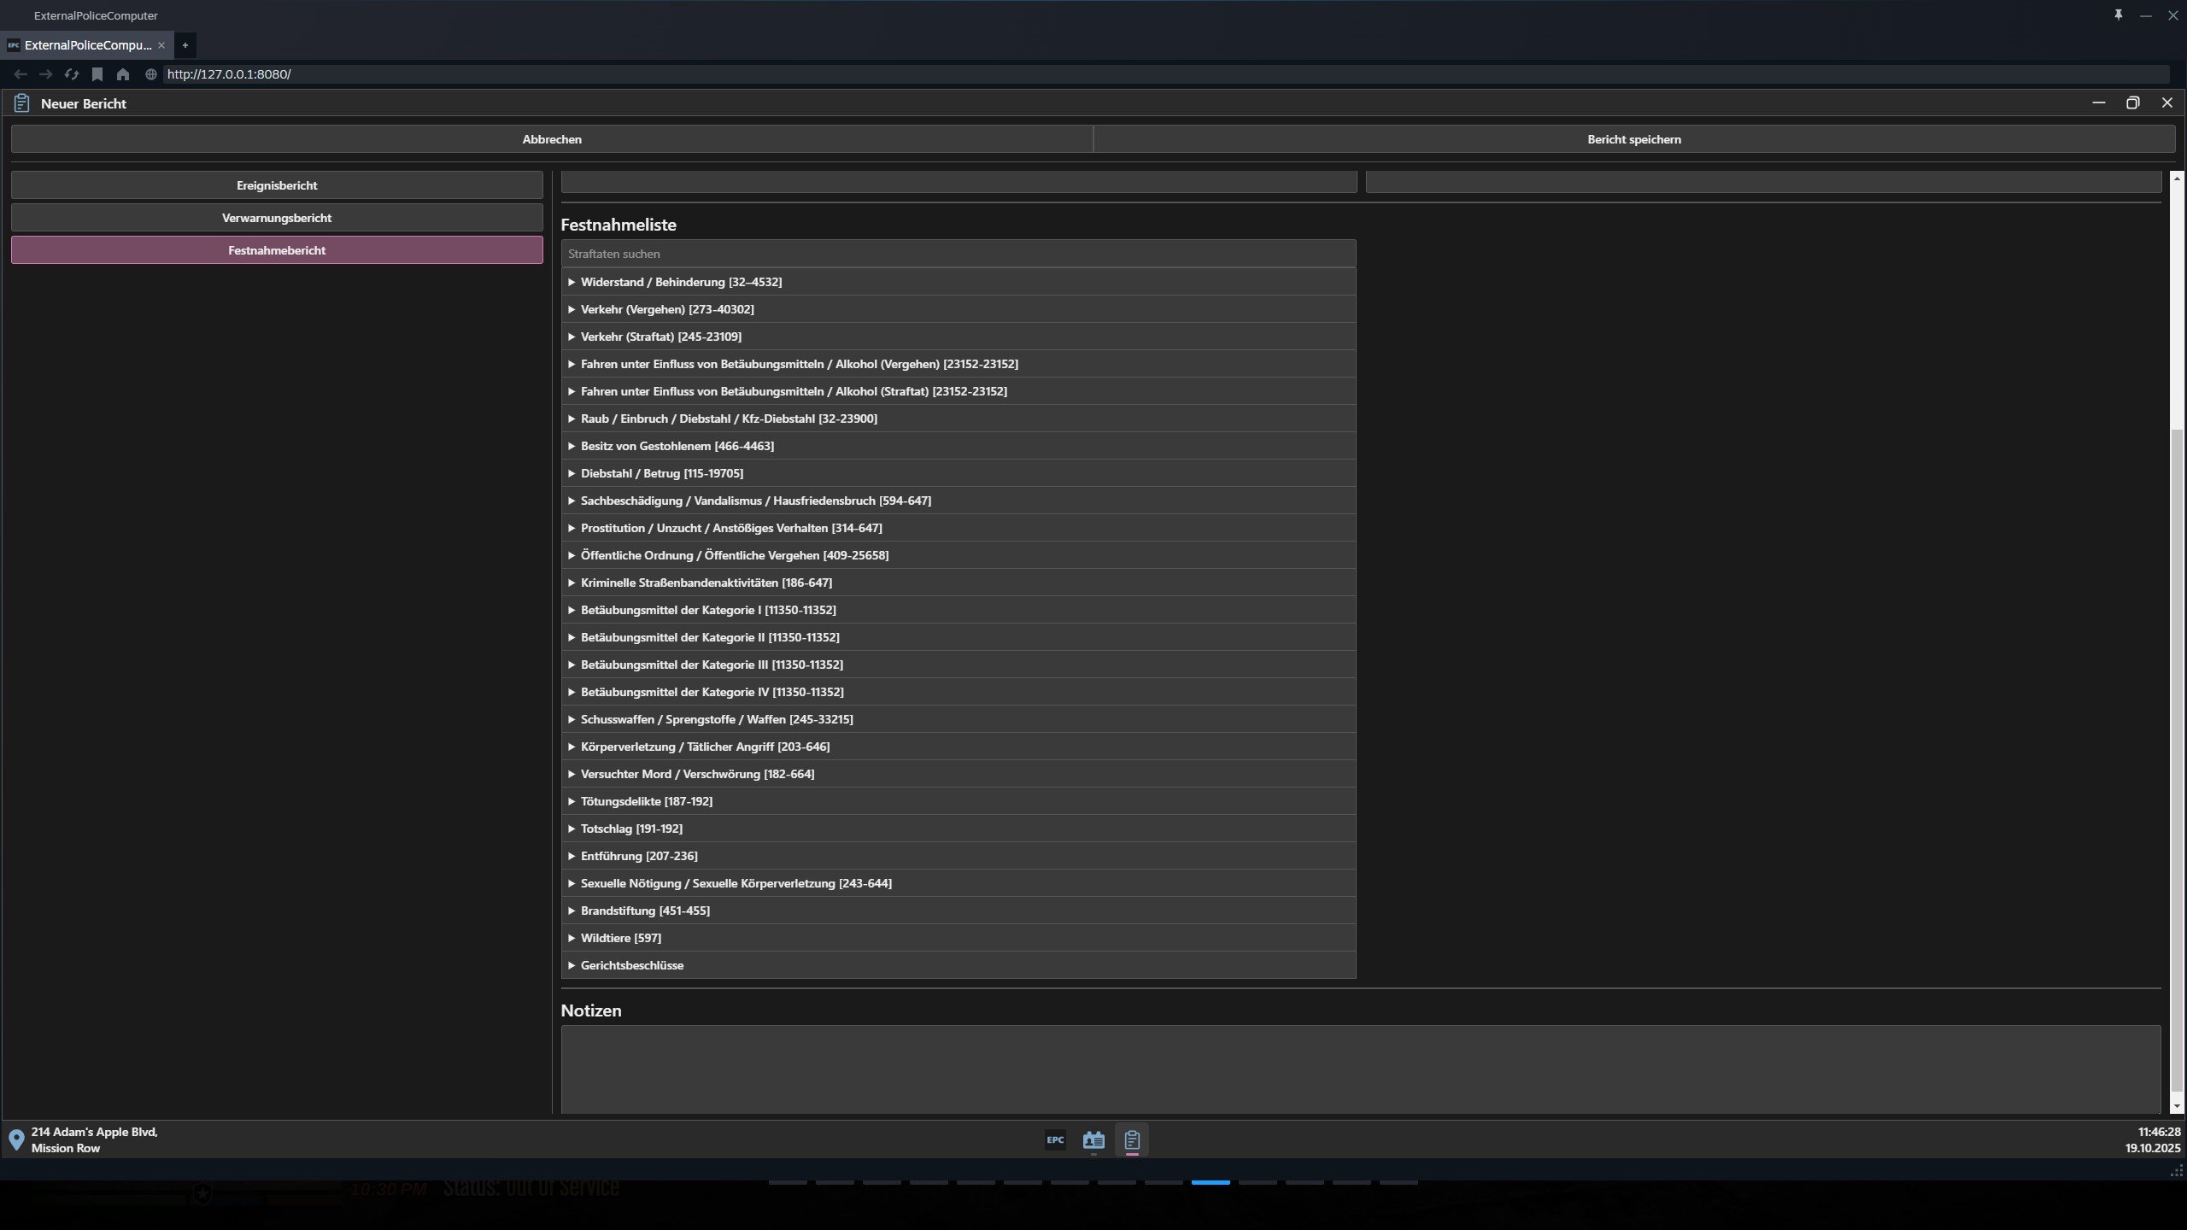The image size is (2187, 1230).
Task: Open a new browser tab with plus
Action: point(185,45)
